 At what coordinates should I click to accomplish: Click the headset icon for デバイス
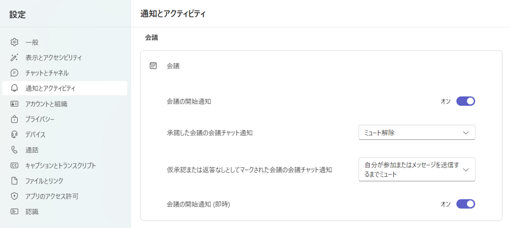(14, 134)
